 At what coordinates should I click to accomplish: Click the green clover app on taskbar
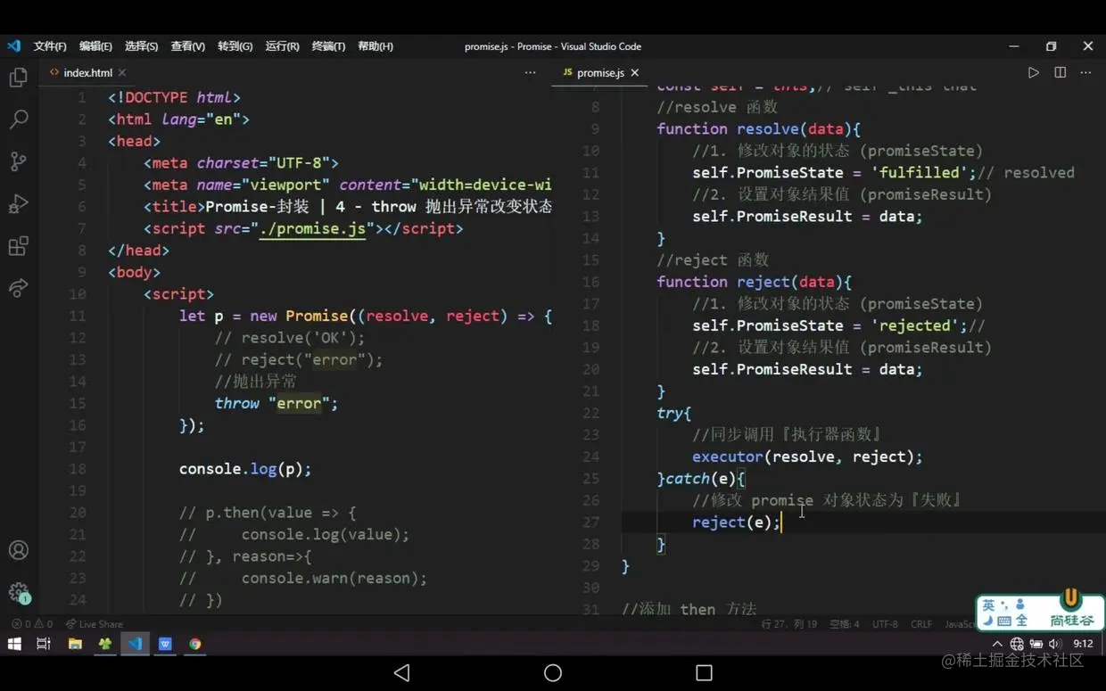(x=105, y=643)
